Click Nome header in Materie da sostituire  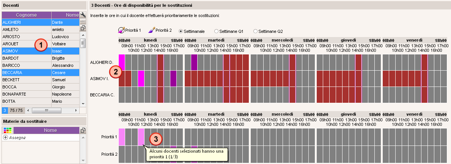[46, 130]
